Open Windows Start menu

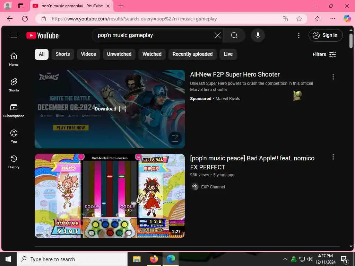click(8, 259)
